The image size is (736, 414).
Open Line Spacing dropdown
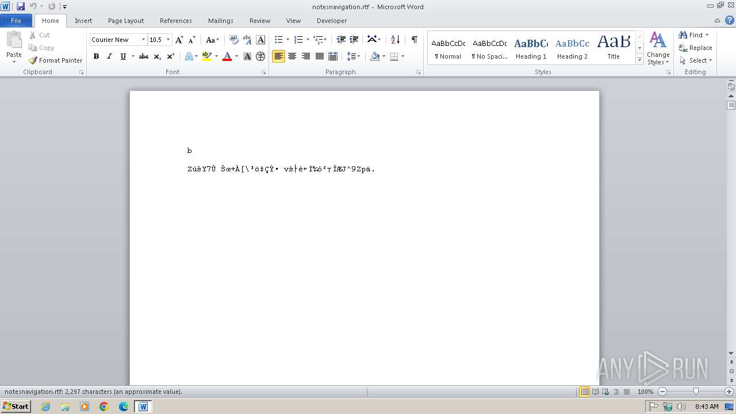353,56
